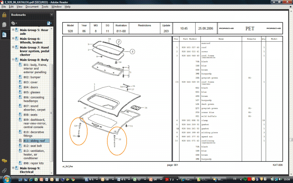293x183 pixels.
Task: Click bookmark icon beside 808: seats
Action: (x=21, y=115)
